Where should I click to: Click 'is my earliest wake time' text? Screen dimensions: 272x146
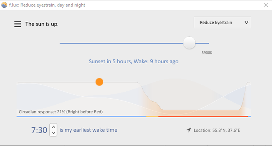pos(88,130)
